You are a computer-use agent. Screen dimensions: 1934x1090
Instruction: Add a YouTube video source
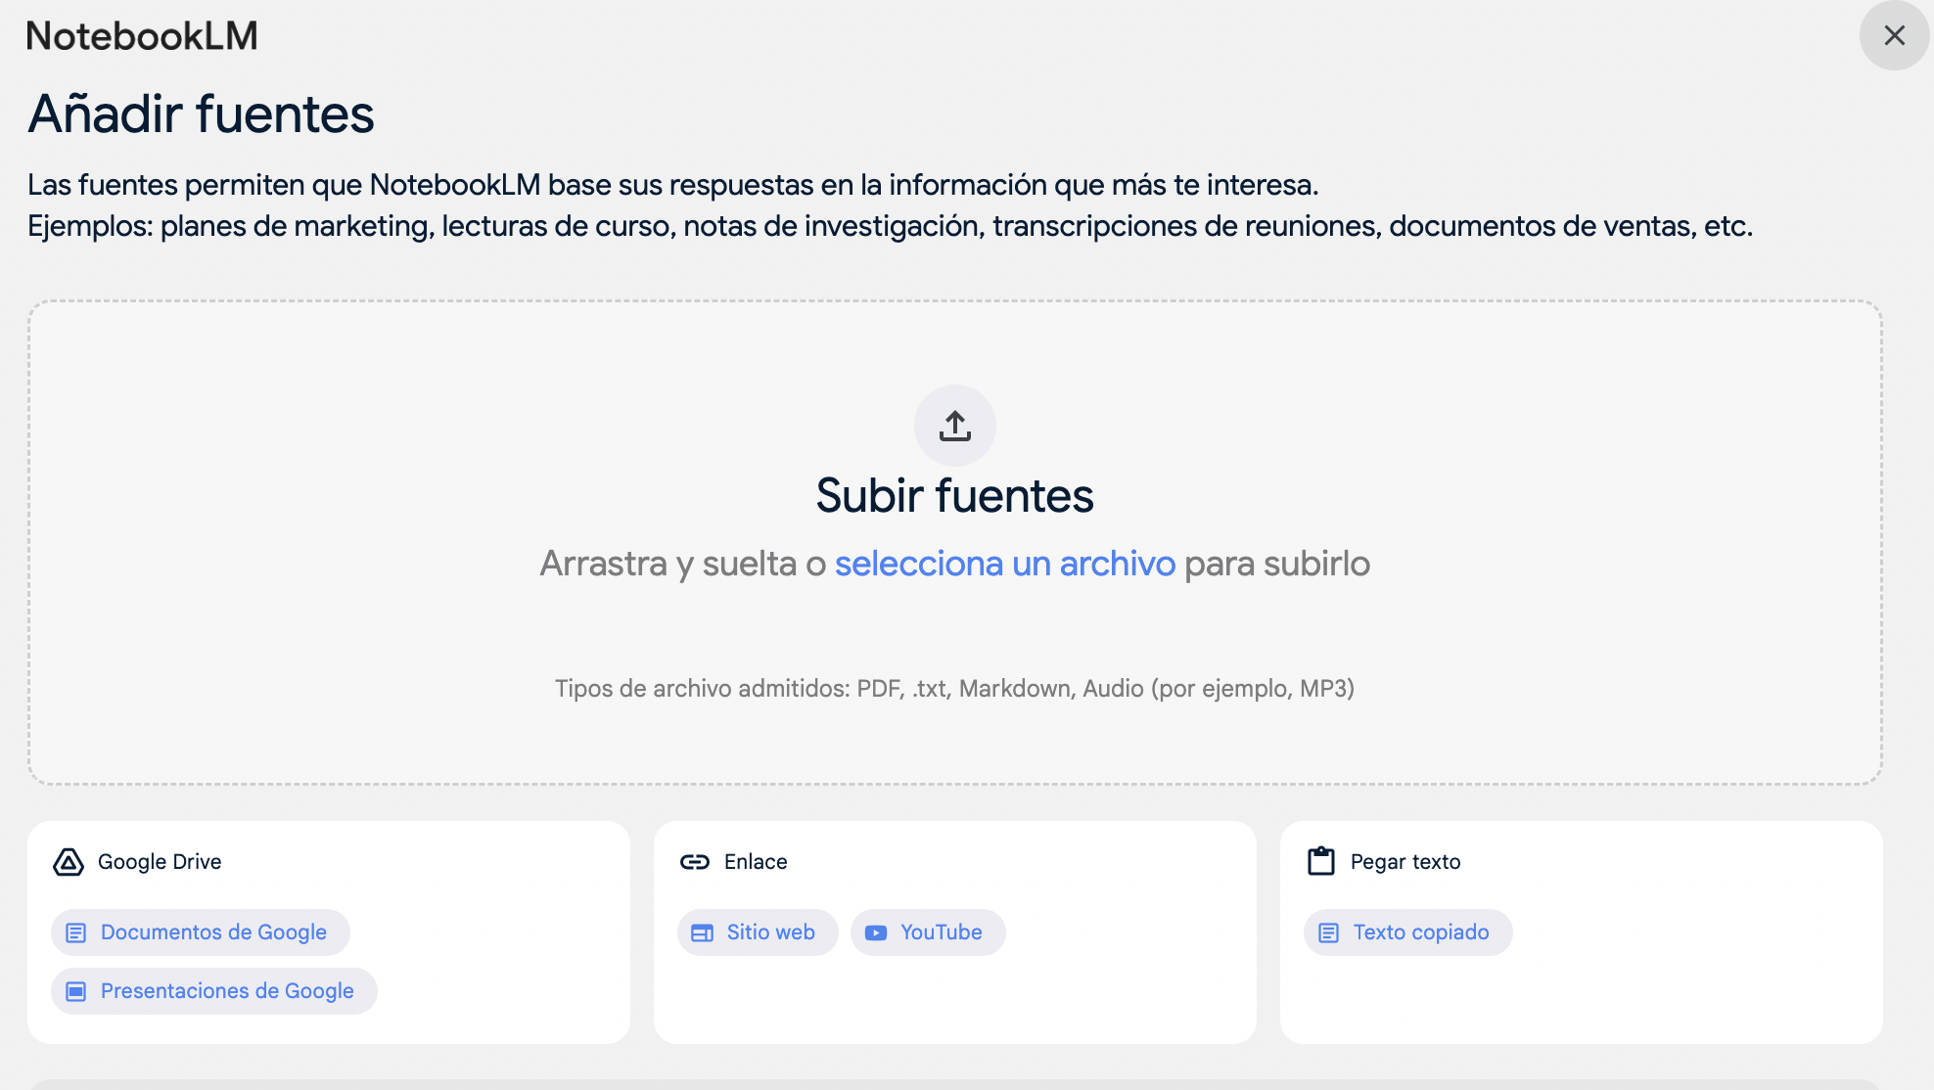click(928, 932)
